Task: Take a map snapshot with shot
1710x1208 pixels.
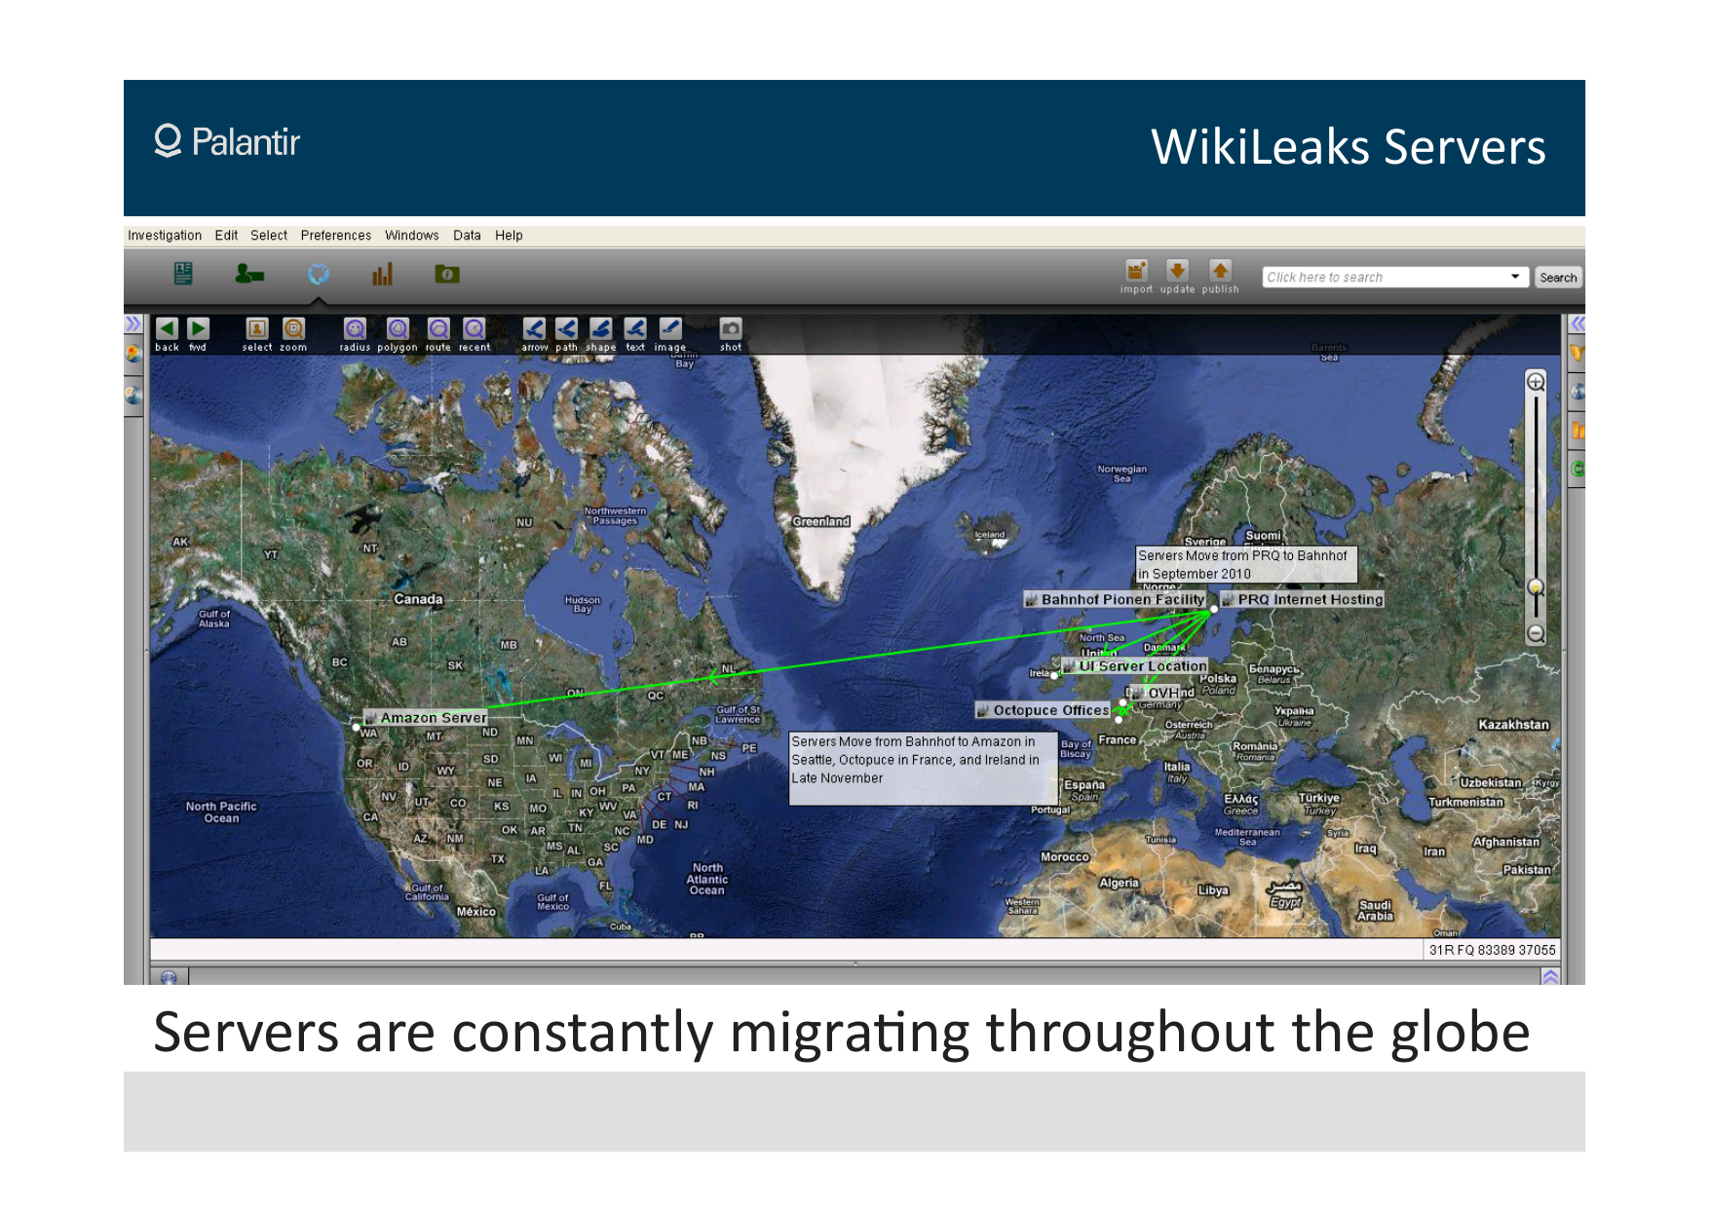Action: click(x=731, y=329)
